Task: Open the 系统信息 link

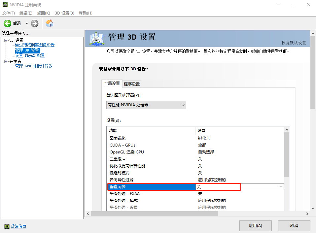Action: [18, 226]
